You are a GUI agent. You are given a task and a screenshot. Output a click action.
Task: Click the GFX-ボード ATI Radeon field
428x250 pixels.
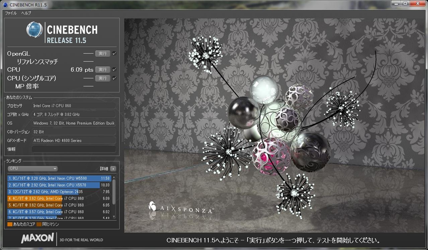tap(74, 140)
